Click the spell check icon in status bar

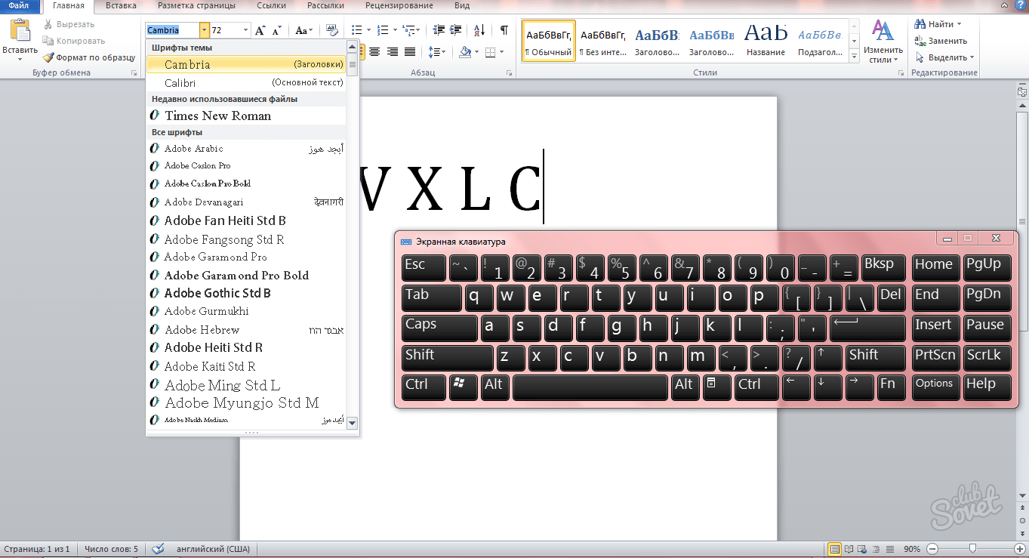pyautogui.click(x=159, y=549)
